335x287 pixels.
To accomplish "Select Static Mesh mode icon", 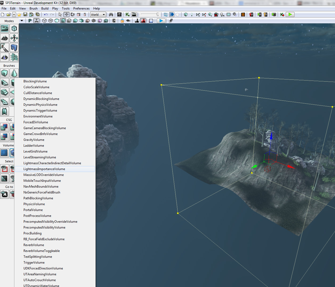I will tap(14, 48).
